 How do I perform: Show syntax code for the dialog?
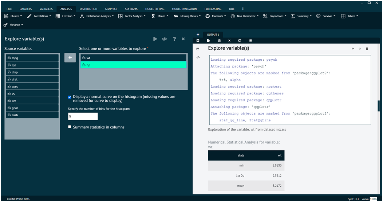pyautogui.click(x=165, y=39)
